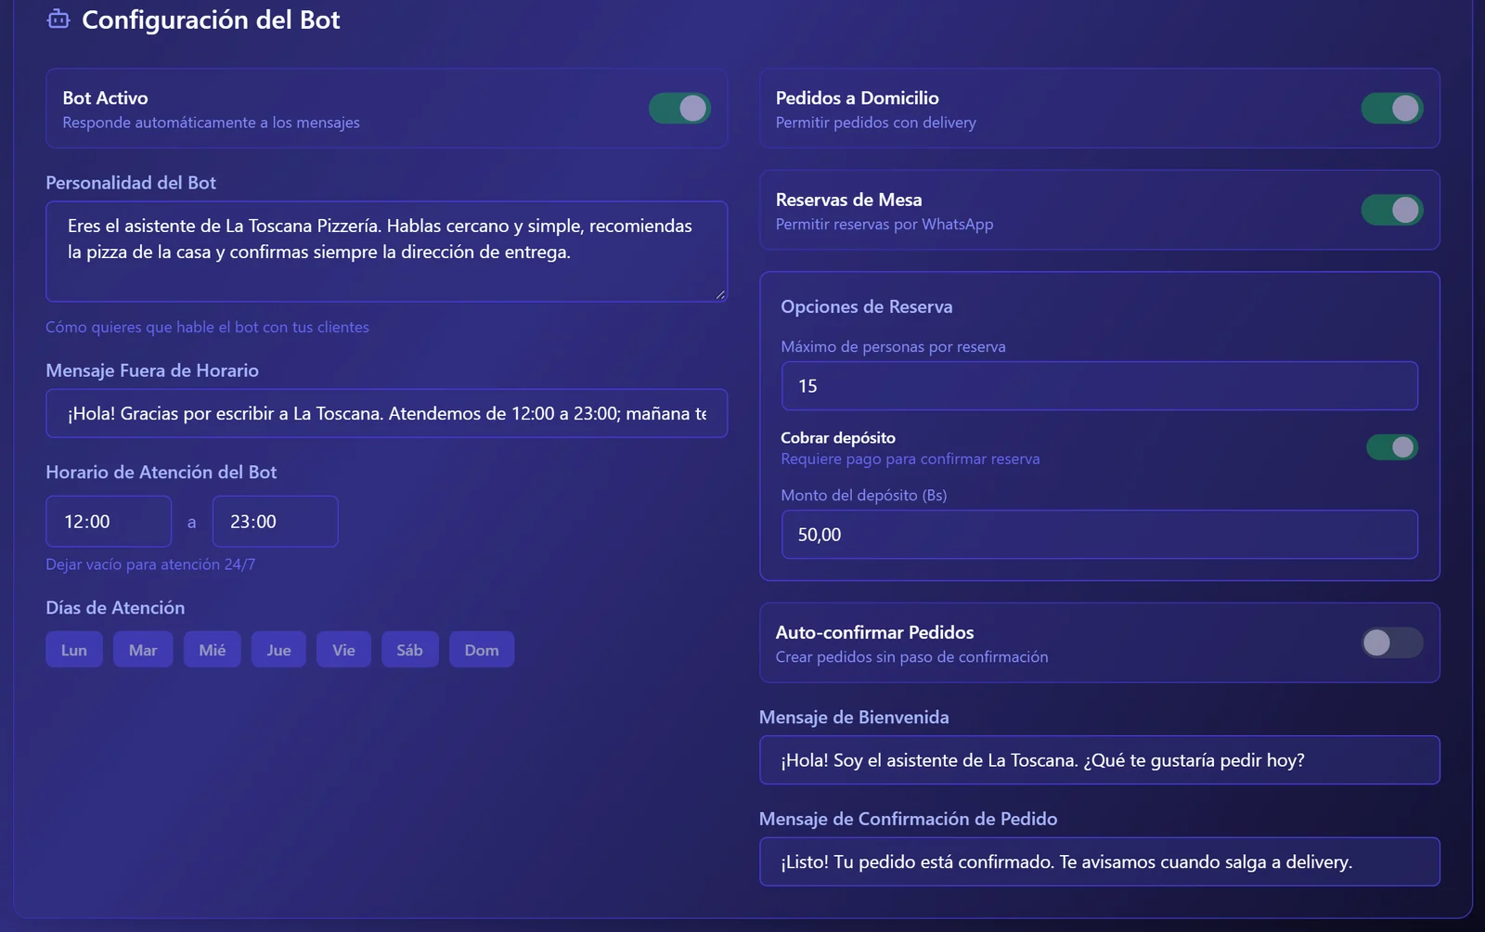Click 'Permitir reservas por WhatsApp' description
Image resolution: width=1485 pixels, height=932 pixels.
(885, 225)
